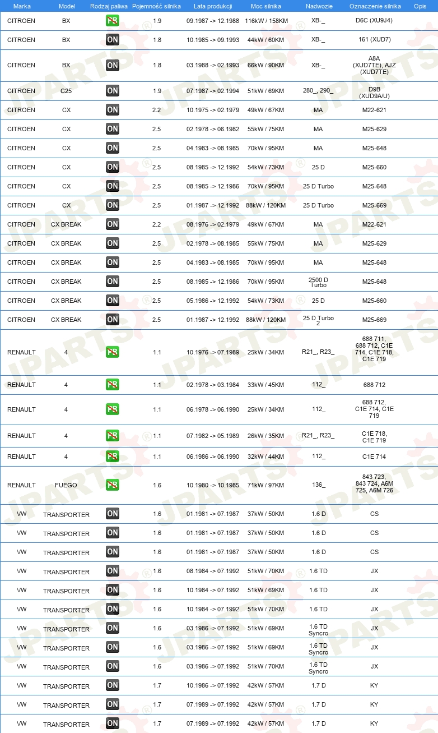438x733 pixels.
Task: Click the Model column header
Action: [x=67, y=6]
